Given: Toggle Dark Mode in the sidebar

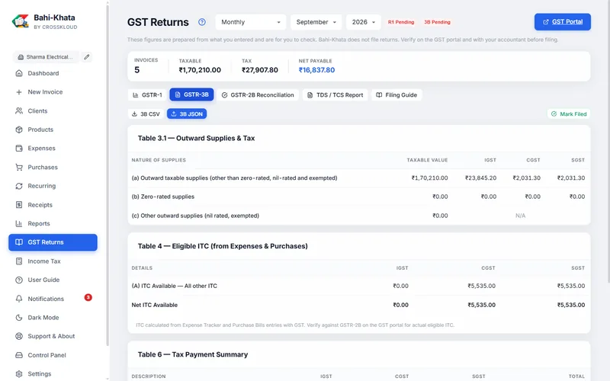Looking at the screenshot, I should [x=53, y=318].
